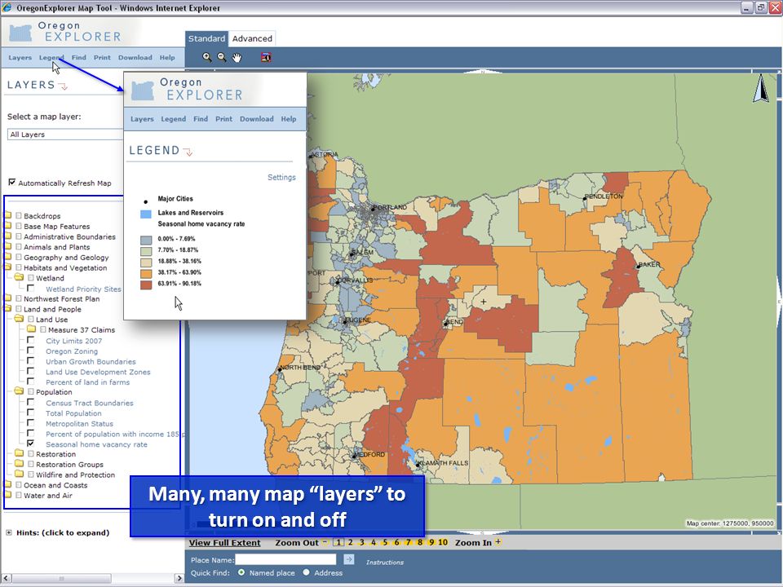Click the Wildfire and Protection folder icon
Viewport: 783px width, 587px height.
coord(19,474)
